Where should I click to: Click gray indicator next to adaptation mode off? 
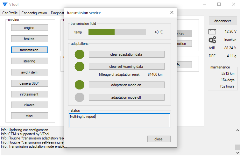[80, 97]
